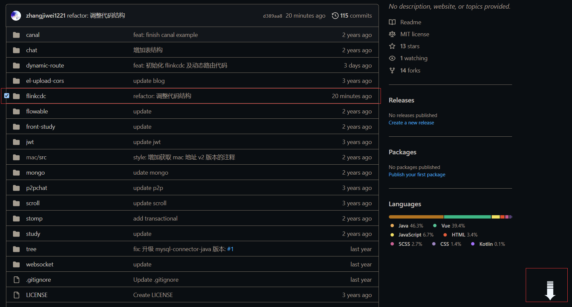View the 13 stars list
This screenshot has height=307, width=572.
point(410,46)
